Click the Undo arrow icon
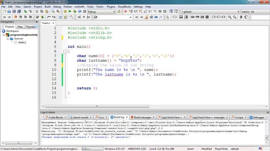The image size is (270, 151). pos(25,11)
